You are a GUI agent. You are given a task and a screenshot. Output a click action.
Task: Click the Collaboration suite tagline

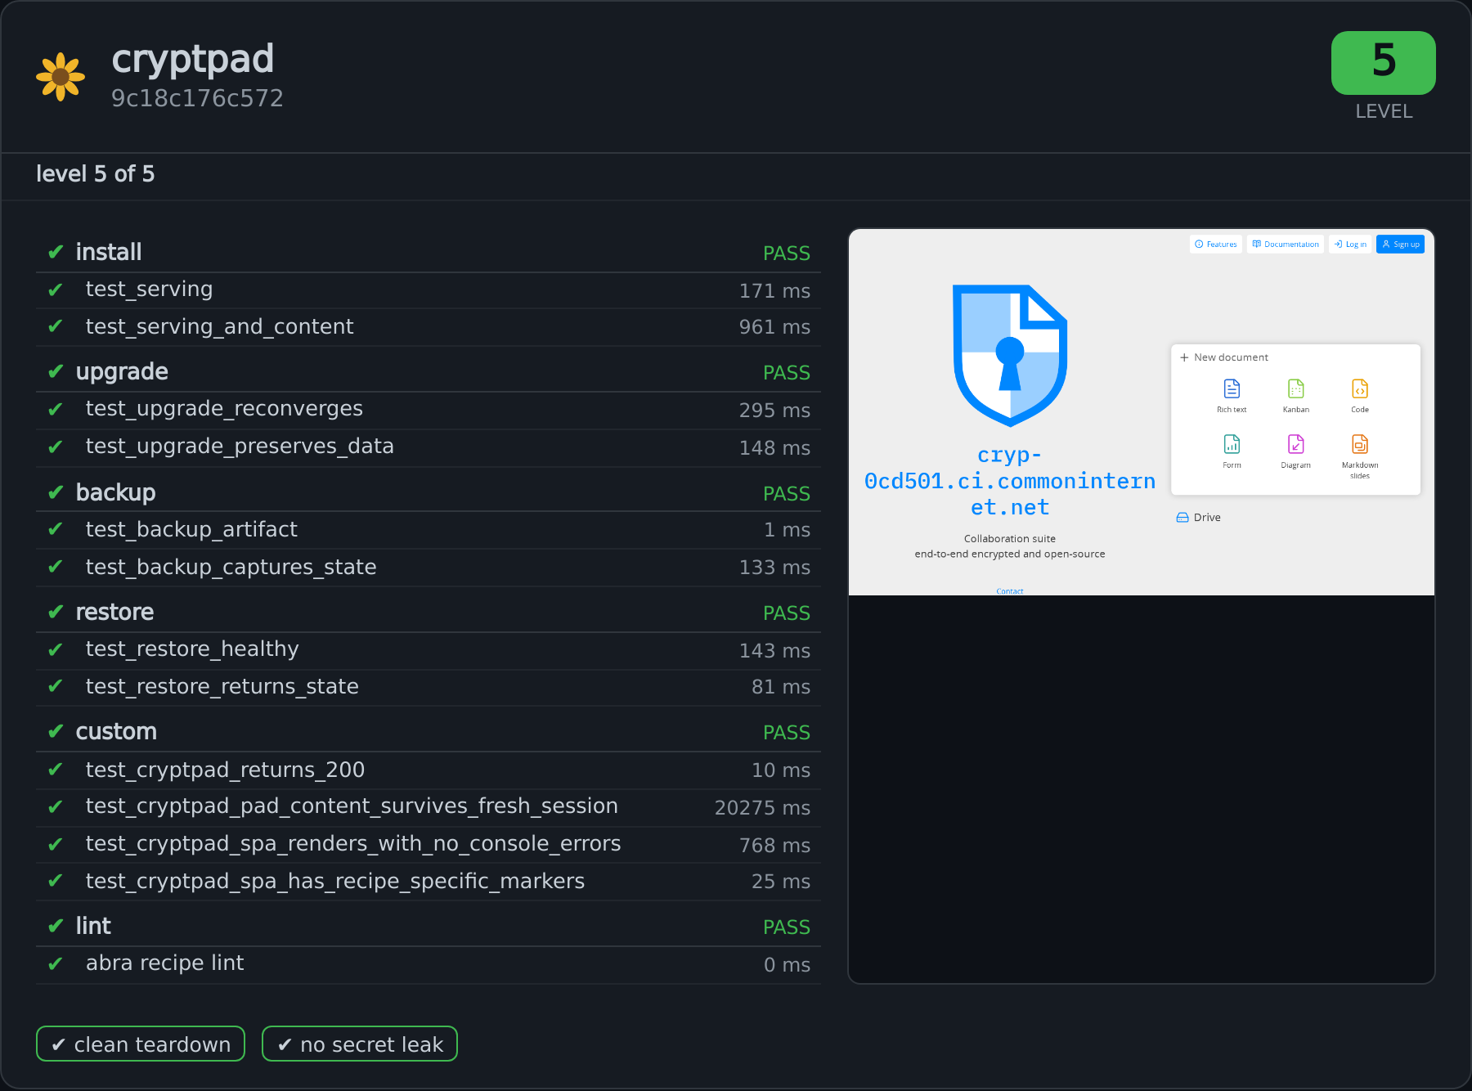(1010, 539)
